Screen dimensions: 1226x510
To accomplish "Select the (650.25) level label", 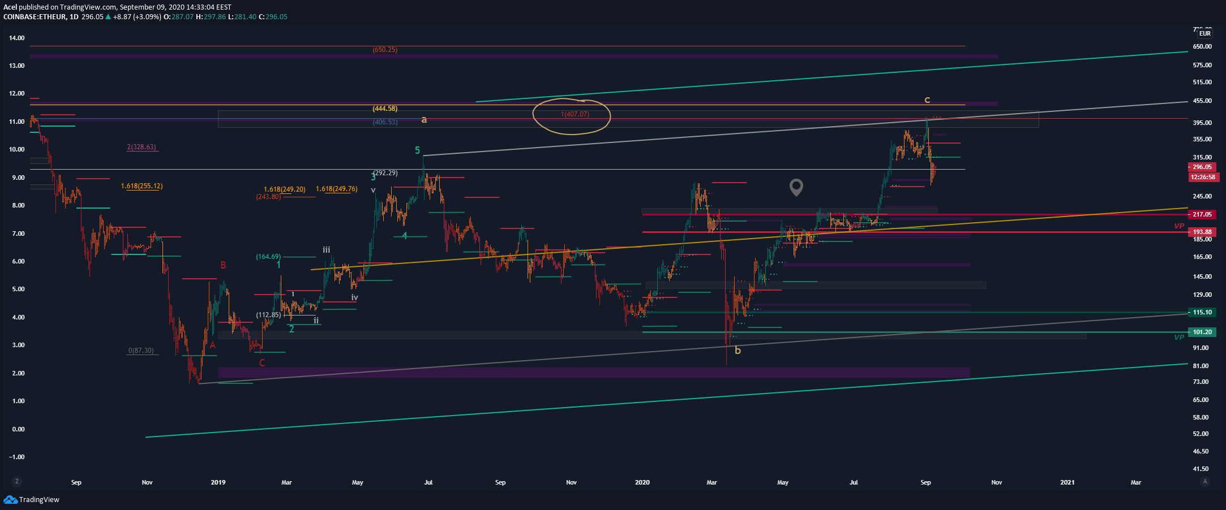I will (385, 50).
